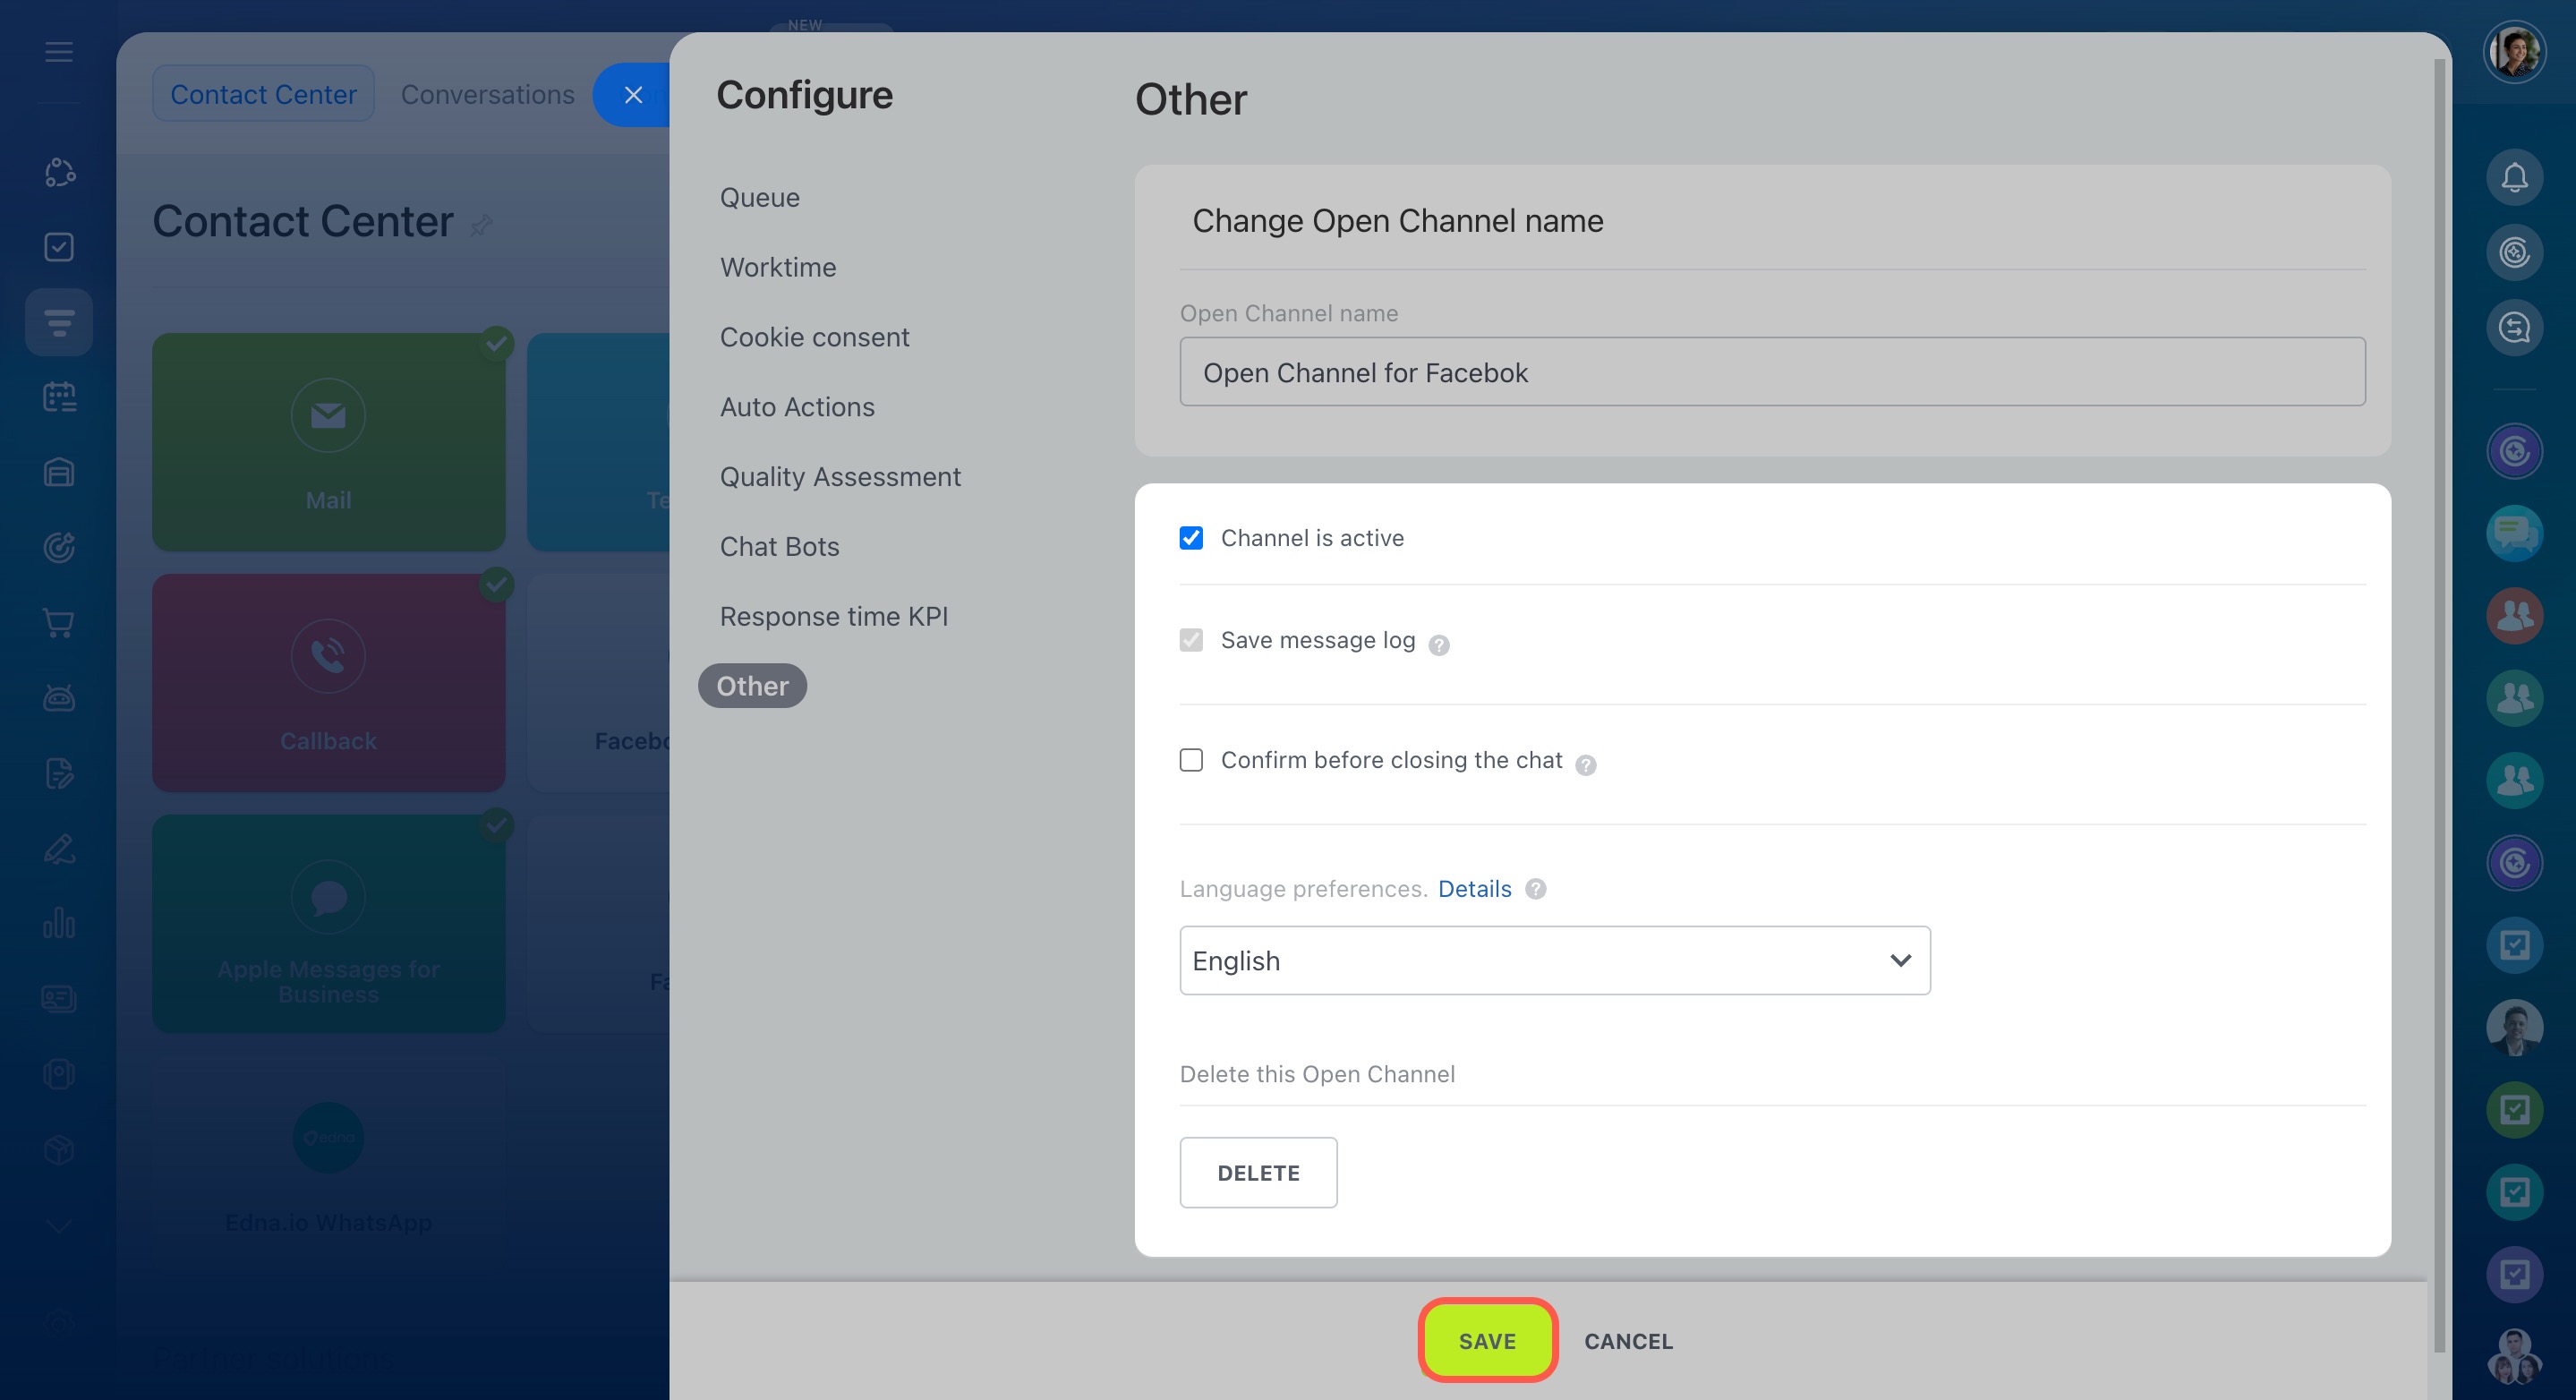
Task: Go to Auto Actions settings
Action: click(x=796, y=407)
